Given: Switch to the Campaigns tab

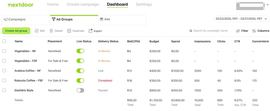Looking at the screenshot, I should pyautogui.click(x=26, y=20).
